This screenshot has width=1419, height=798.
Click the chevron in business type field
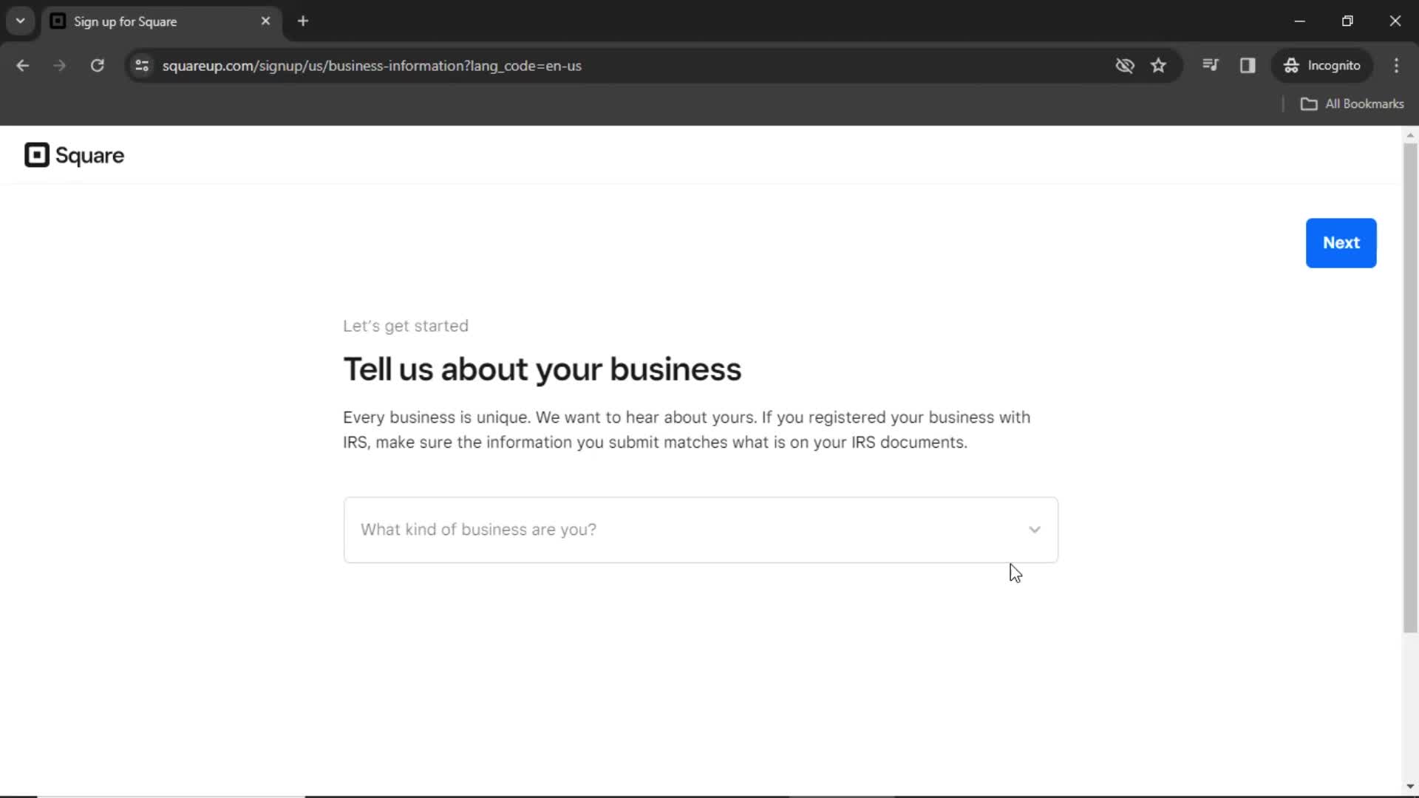1035,530
